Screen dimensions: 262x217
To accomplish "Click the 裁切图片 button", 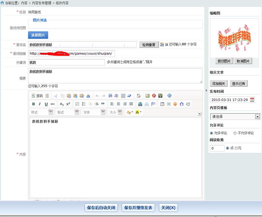I will pos(224,61).
